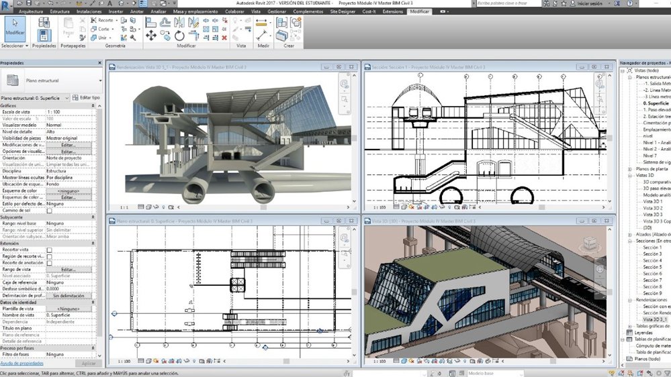Screen dimensions: 671x377
Task: Collapse the Datos de identidad section
Action: point(93,302)
